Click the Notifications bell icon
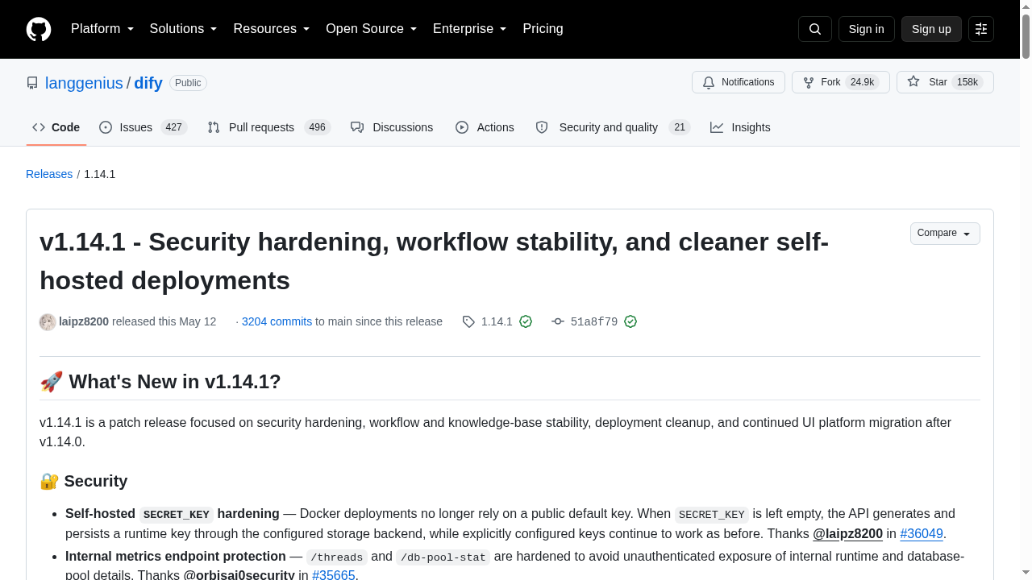Screen dimensions: 1032x580 709,82
